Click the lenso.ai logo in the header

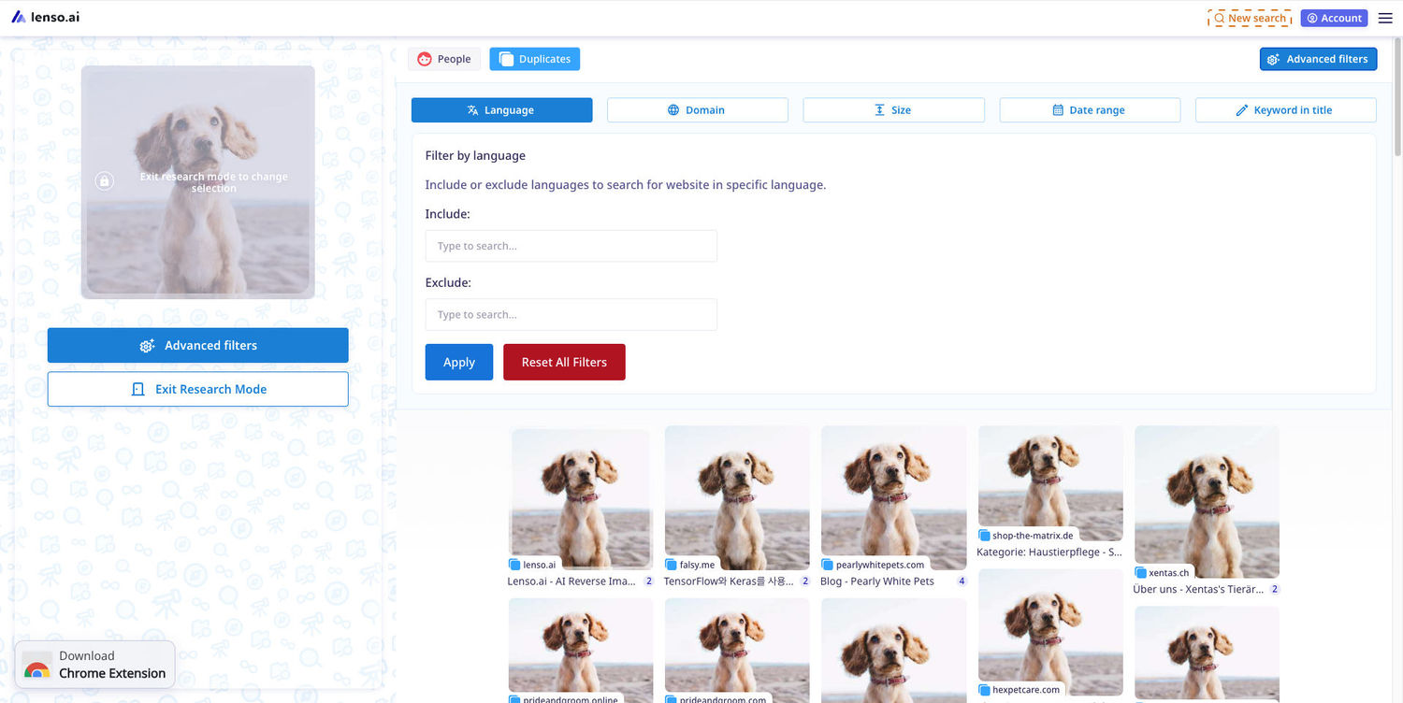coord(45,17)
